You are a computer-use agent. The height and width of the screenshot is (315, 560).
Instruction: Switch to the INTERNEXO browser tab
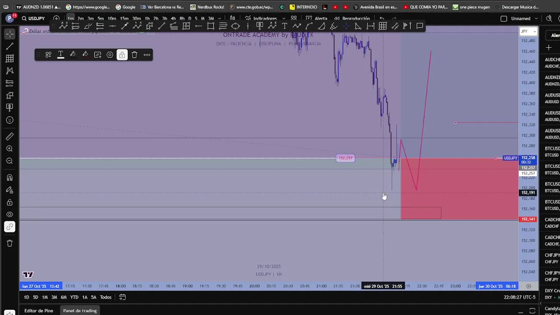[303, 7]
